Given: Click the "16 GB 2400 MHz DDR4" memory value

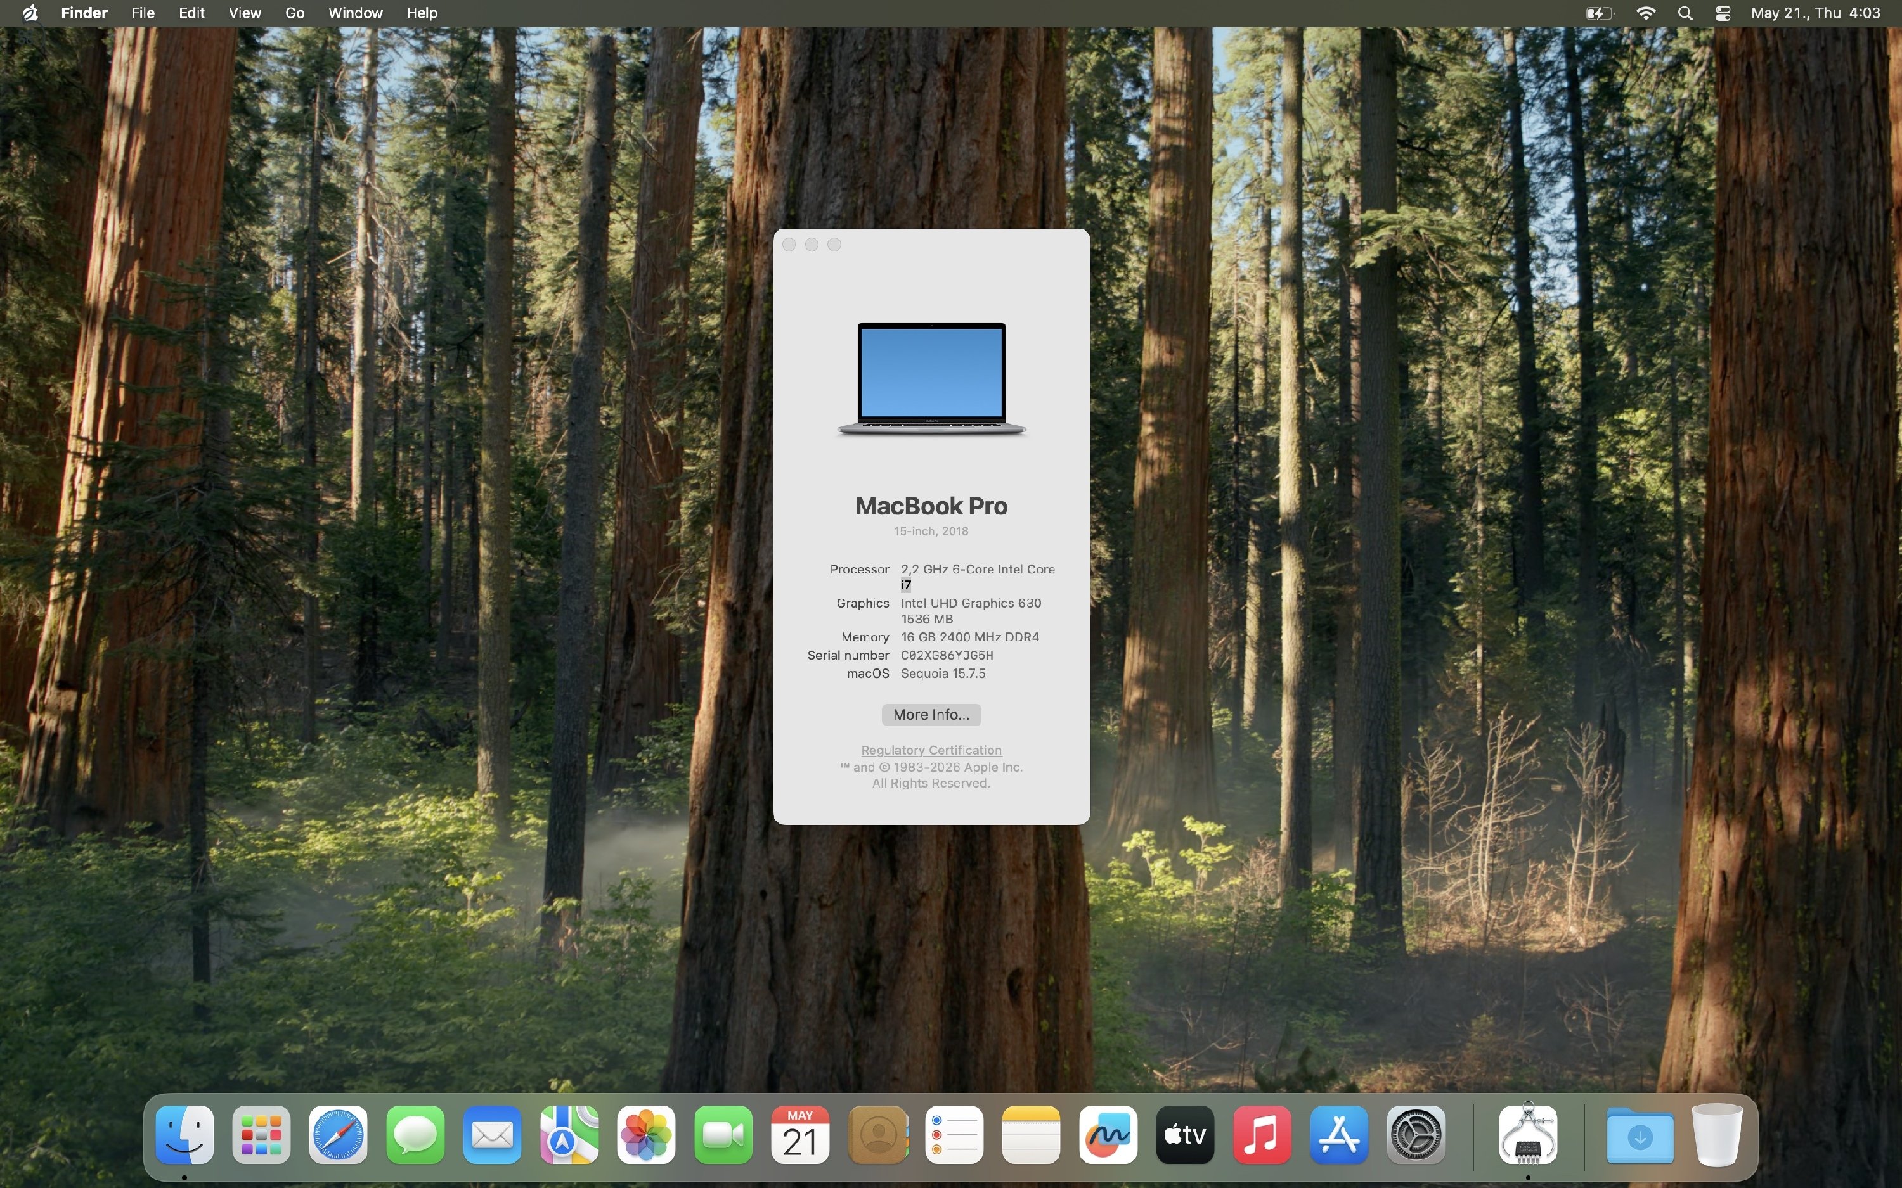Looking at the screenshot, I should click(x=970, y=637).
